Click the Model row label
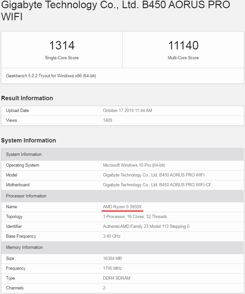 point(12,175)
